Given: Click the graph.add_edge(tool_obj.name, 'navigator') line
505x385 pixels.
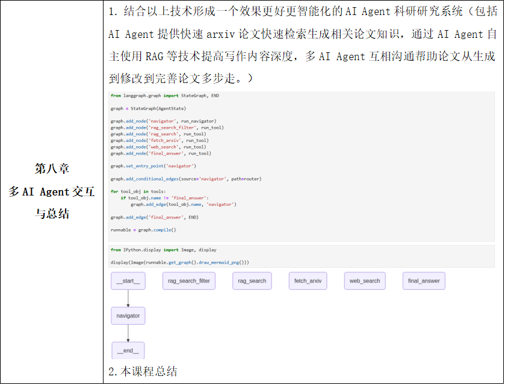Looking at the screenshot, I should point(184,205).
